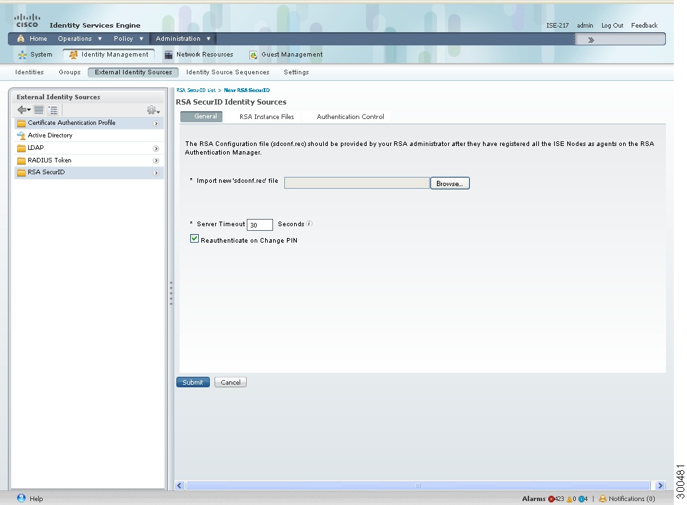Click the Submit button
This screenshot has height=505, width=687.
point(193,382)
